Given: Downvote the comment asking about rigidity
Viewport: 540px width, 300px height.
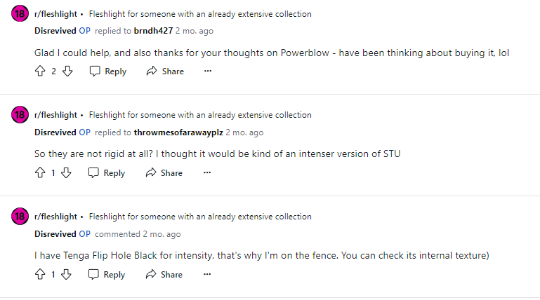Looking at the screenshot, I should (66, 173).
